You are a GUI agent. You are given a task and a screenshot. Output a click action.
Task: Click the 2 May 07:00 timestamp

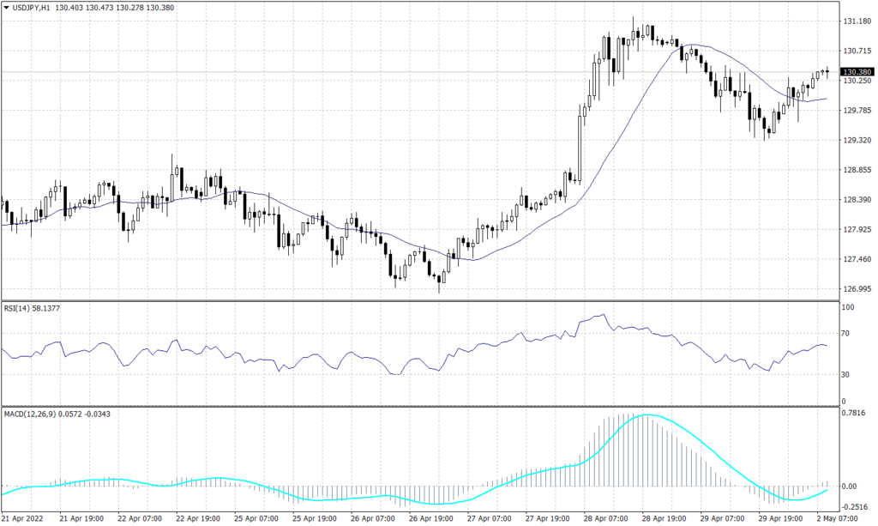[x=836, y=519]
